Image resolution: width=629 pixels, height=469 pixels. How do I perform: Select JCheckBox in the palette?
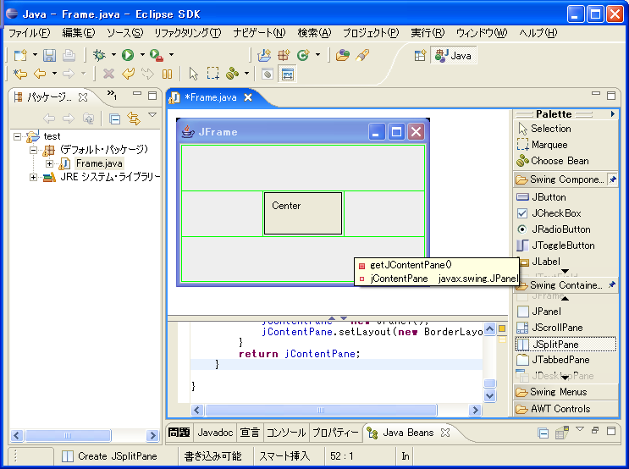(x=566, y=213)
